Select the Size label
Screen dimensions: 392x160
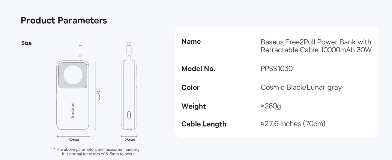point(26,43)
